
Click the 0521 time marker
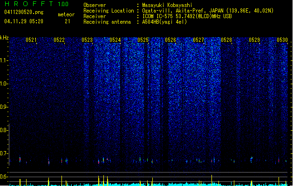coord(31,40)
